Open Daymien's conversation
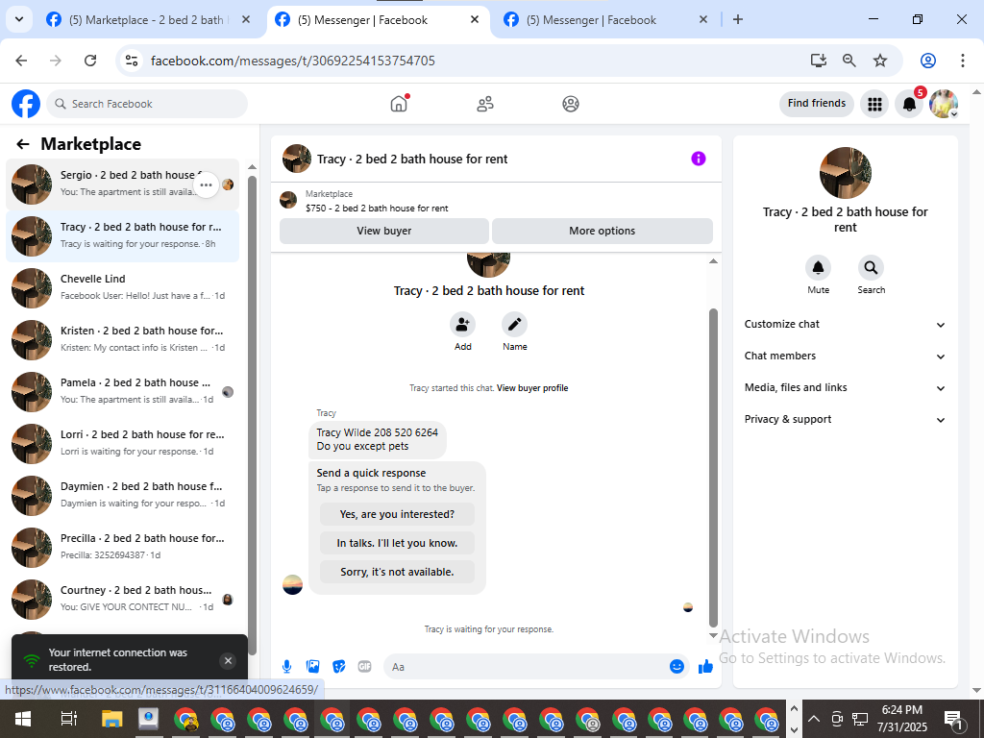The height and width of the screenshot is (738, 984). (122, 496)
